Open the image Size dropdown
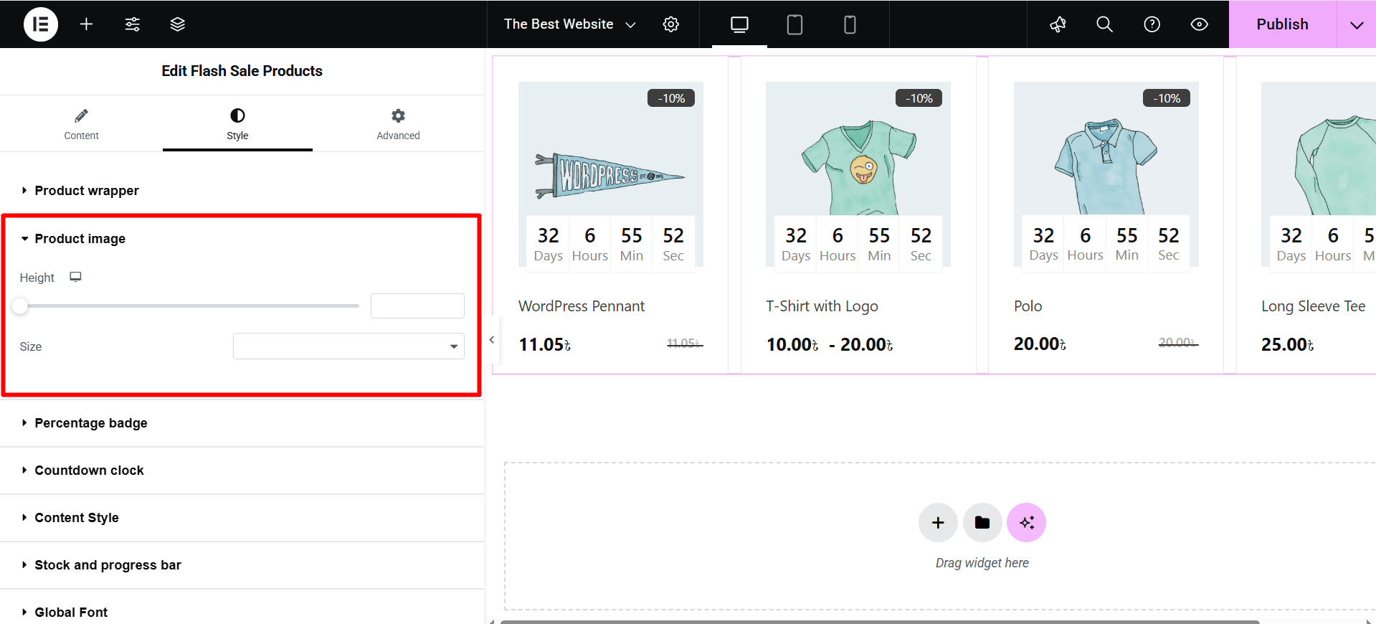The width and height of the screenshot is (1376, 624). point(348,346)
